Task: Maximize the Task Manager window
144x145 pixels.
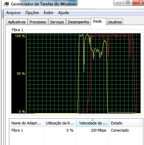Action: point(128,3)
